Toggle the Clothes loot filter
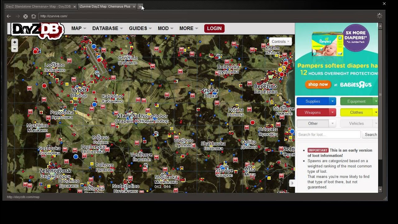398x224 pixels. pyautogui.click(x=356, y=112)
